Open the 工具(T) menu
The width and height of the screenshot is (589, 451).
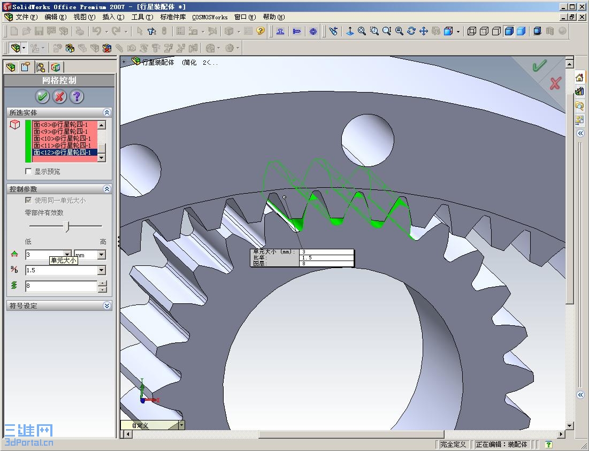(x=142, y=17)
